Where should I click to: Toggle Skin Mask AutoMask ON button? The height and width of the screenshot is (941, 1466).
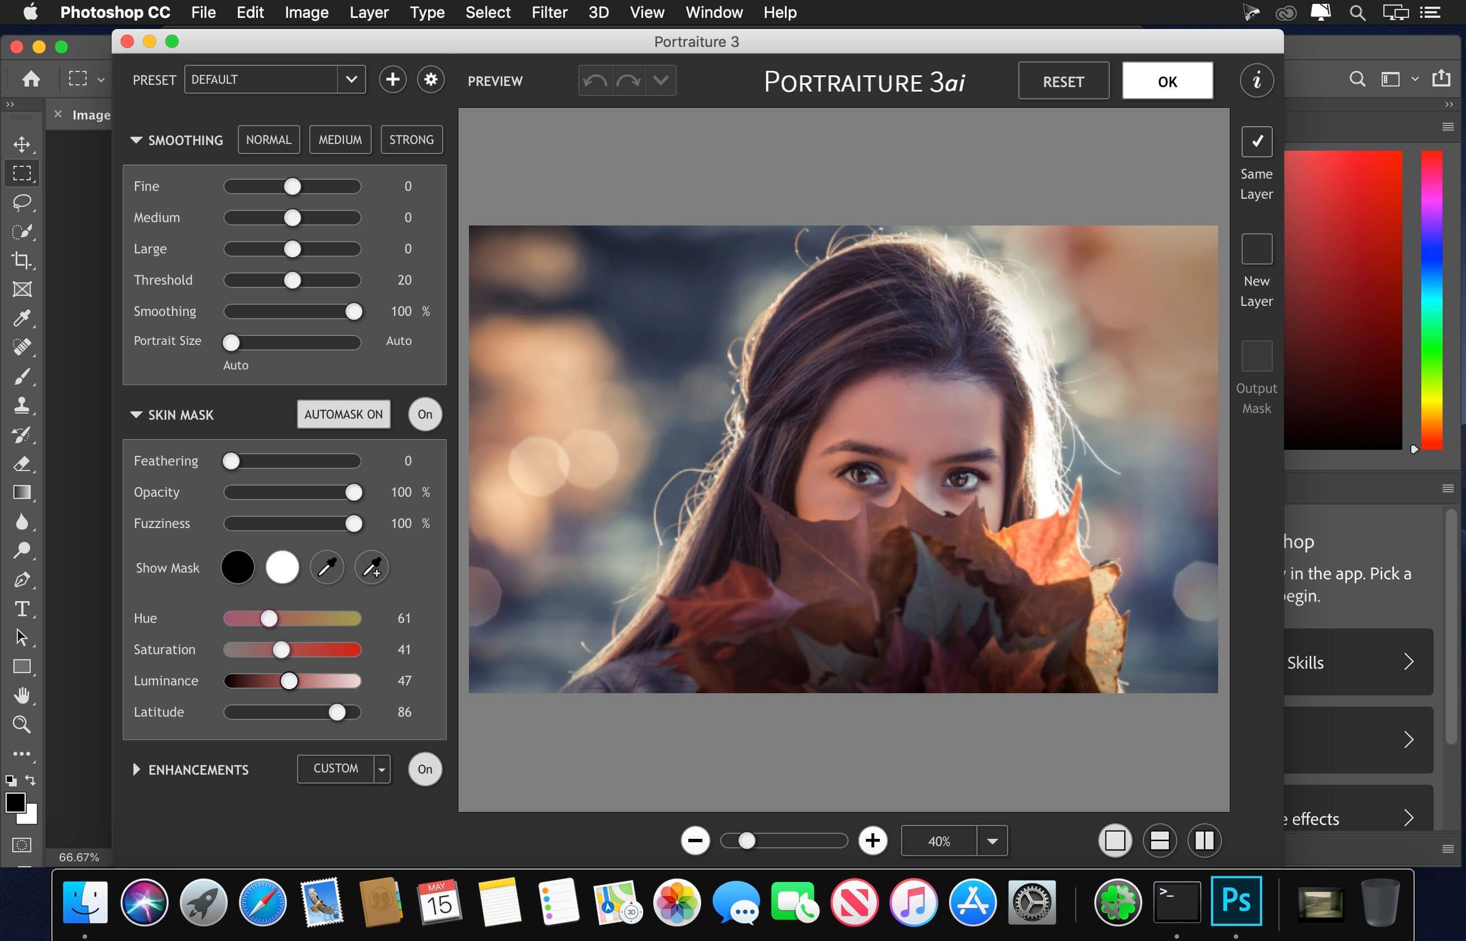pos(342,415)
